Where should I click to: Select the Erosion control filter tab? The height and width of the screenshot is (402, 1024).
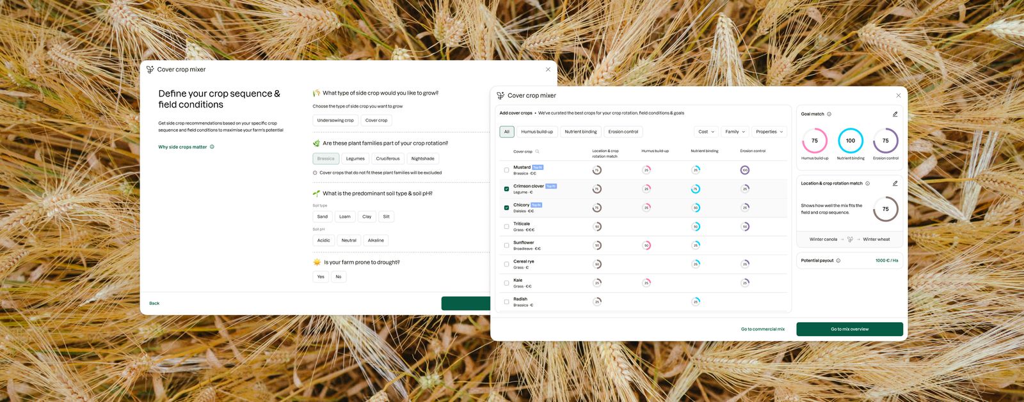click(x=623, y=132)
